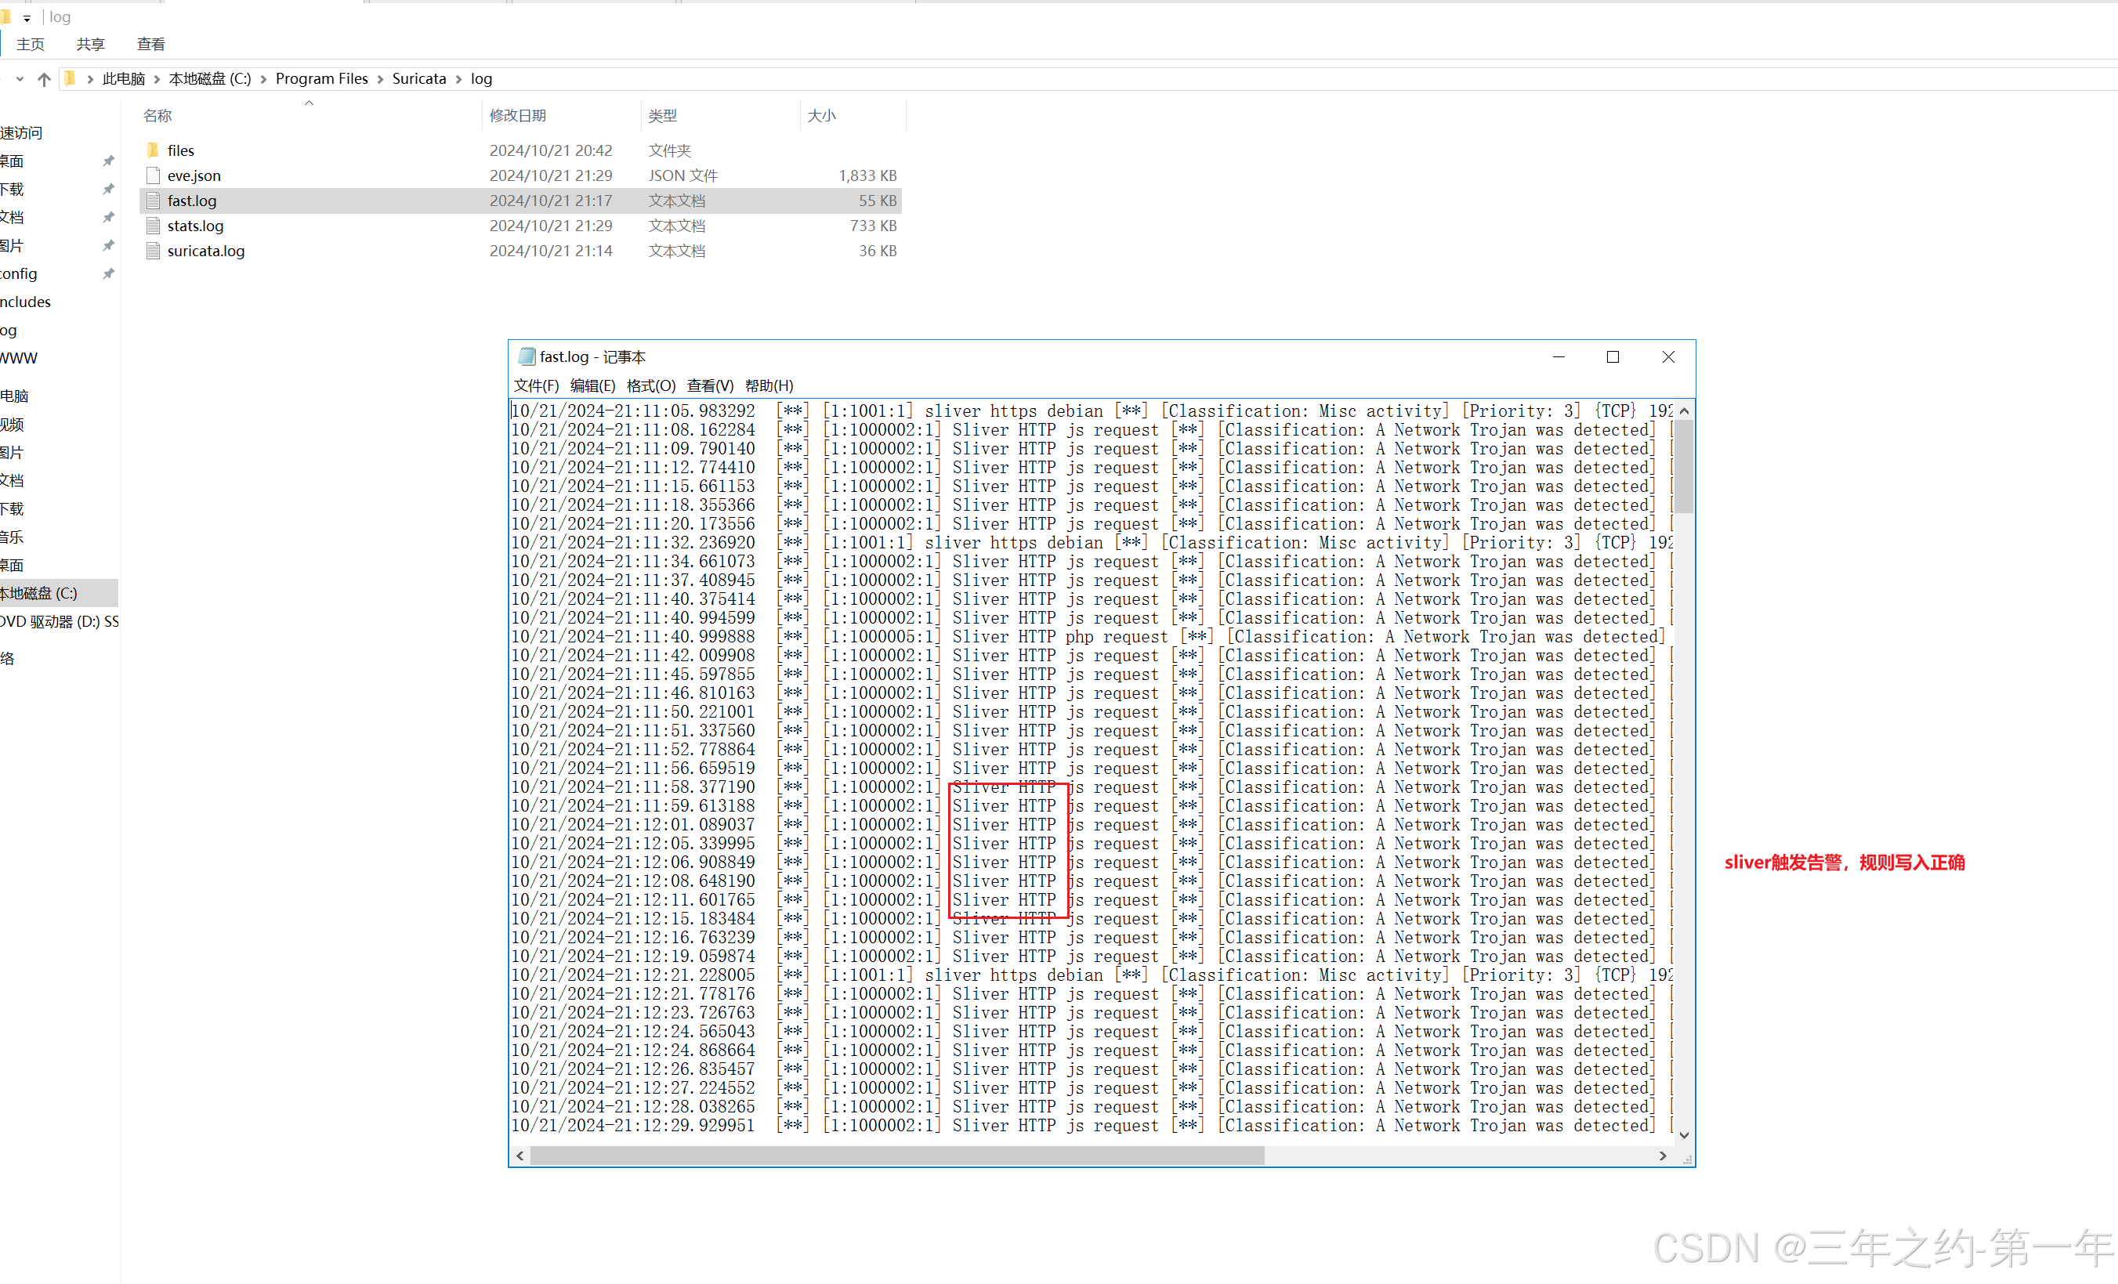This screenshot has width=2118, height=1284.
Task: Click Suricata in the address breadcrumb
Action: tap(418, 79)
